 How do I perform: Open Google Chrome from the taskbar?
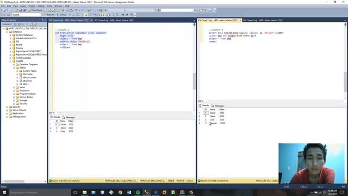pos(120,192)
